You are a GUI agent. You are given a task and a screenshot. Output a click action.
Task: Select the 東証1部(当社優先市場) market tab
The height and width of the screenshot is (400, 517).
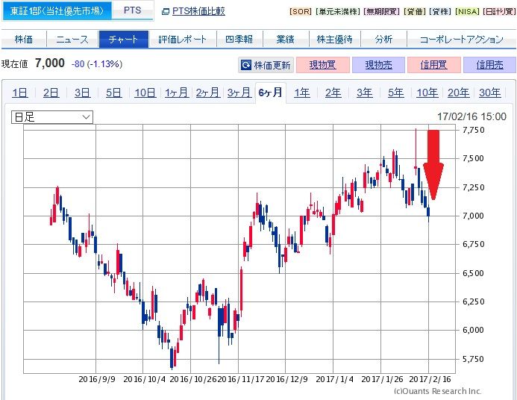click(57, 11)
